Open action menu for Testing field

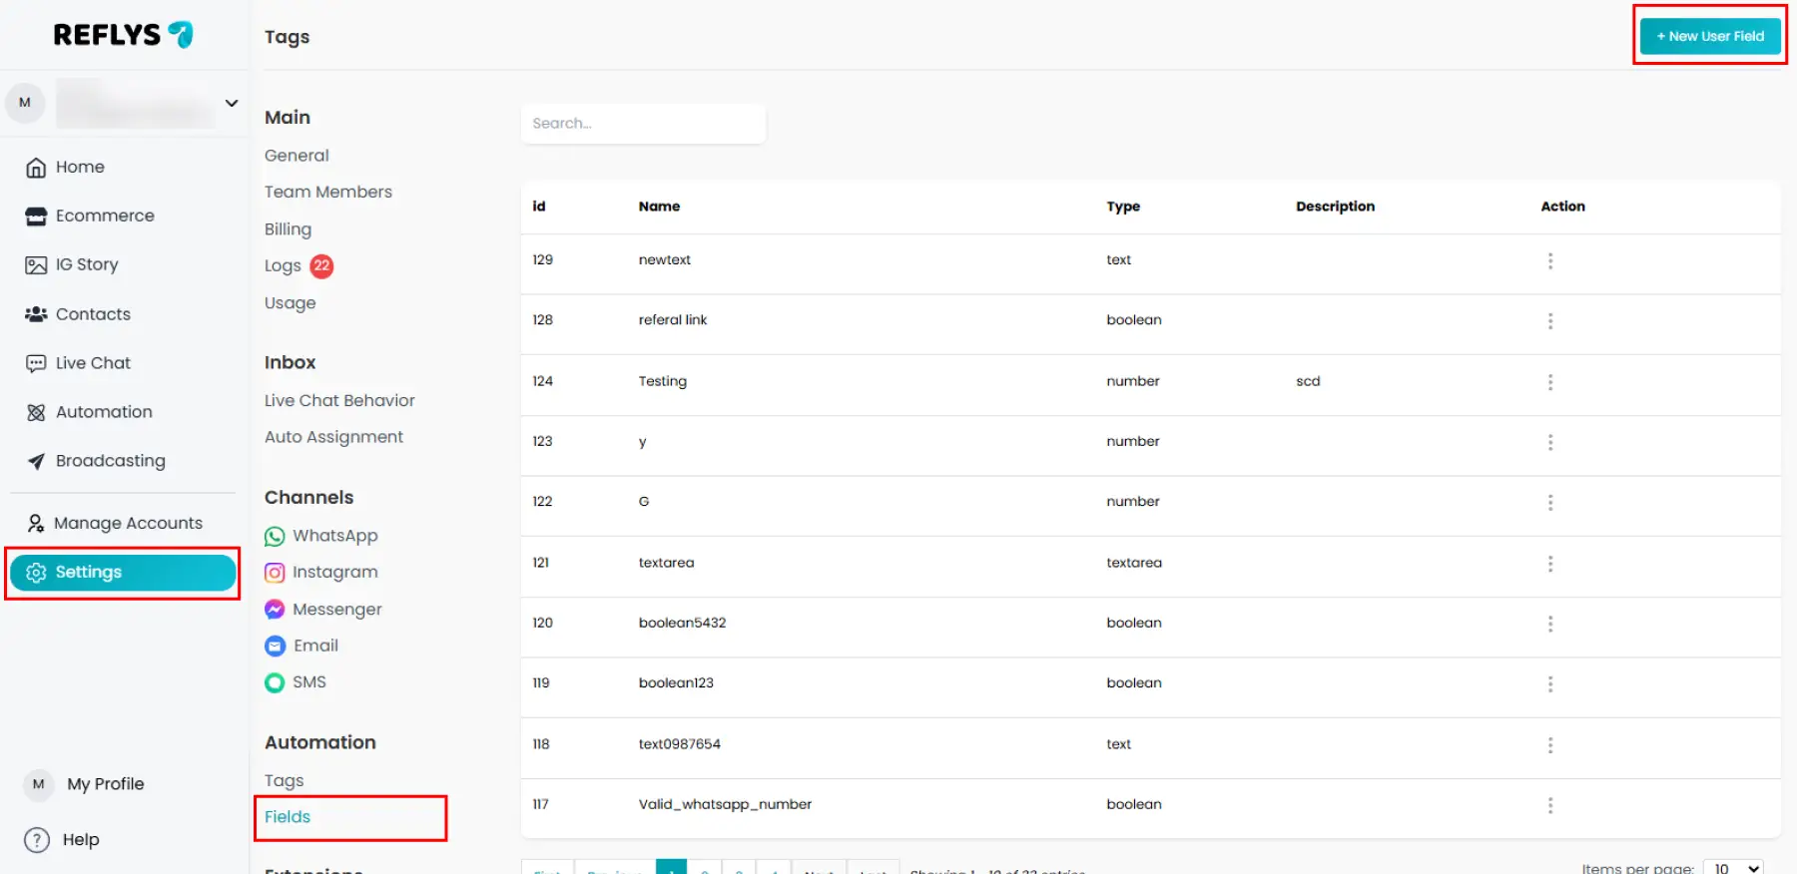coord(1549,382)
